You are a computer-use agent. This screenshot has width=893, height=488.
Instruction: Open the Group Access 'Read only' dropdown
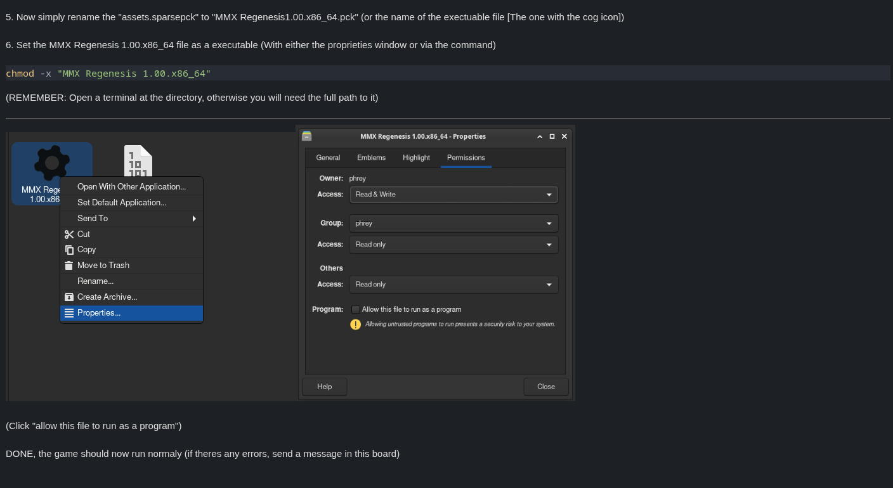click(x=454, y=245)
